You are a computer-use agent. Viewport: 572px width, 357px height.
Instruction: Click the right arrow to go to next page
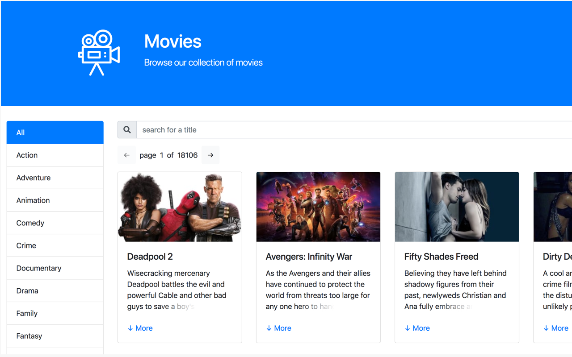[x=210, y=155]
